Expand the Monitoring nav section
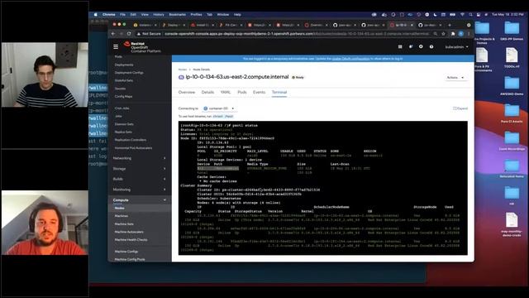Screen dimensions: 529x298 click(x=140, y=190)
